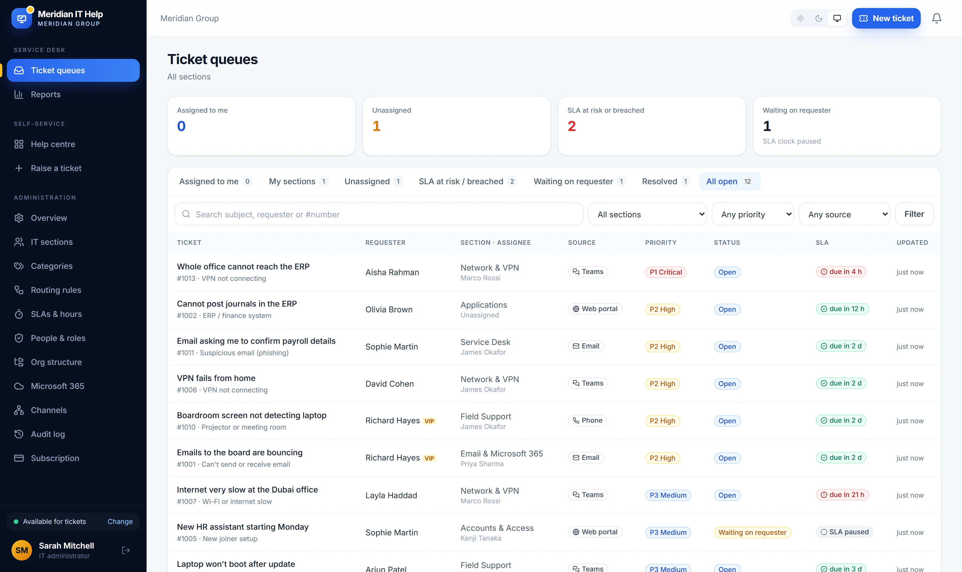Open People & roles shield icon

point(19,338)
